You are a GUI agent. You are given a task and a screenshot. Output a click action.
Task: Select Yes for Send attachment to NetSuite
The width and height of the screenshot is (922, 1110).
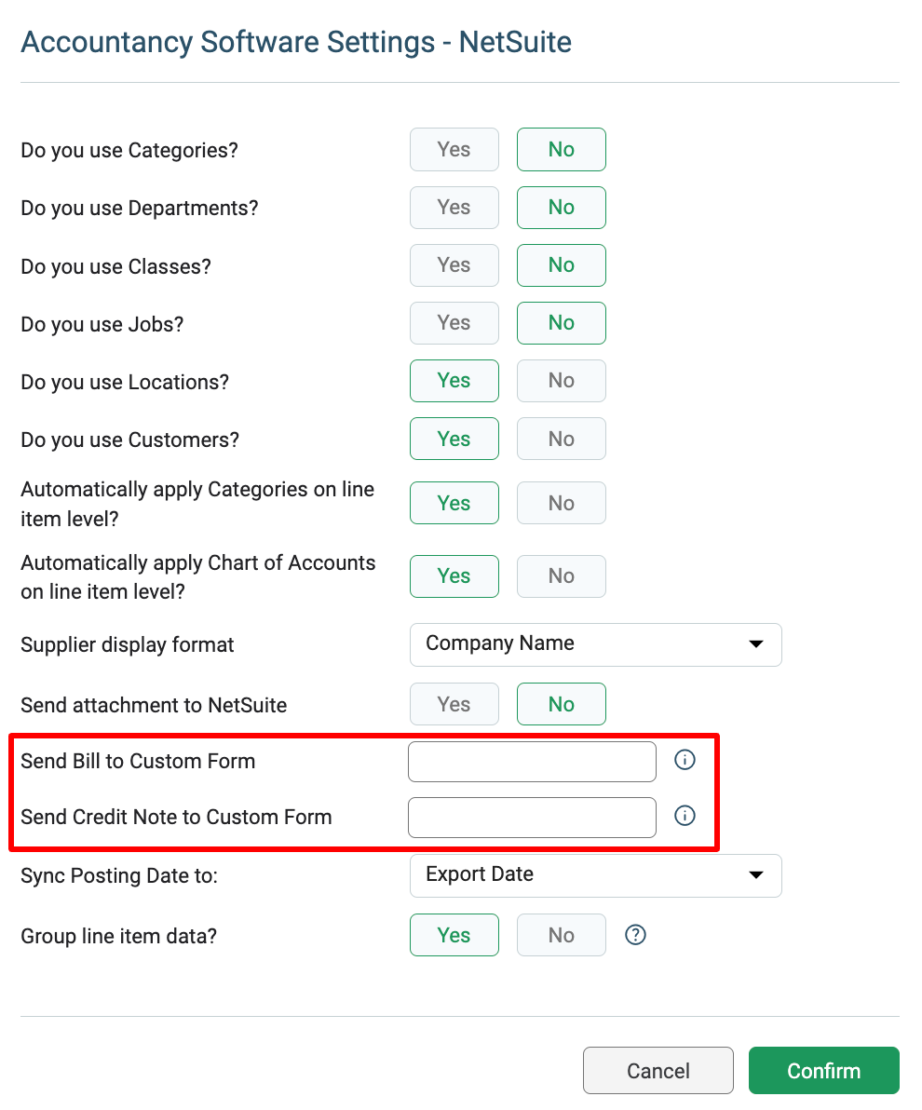coord(454,704)
